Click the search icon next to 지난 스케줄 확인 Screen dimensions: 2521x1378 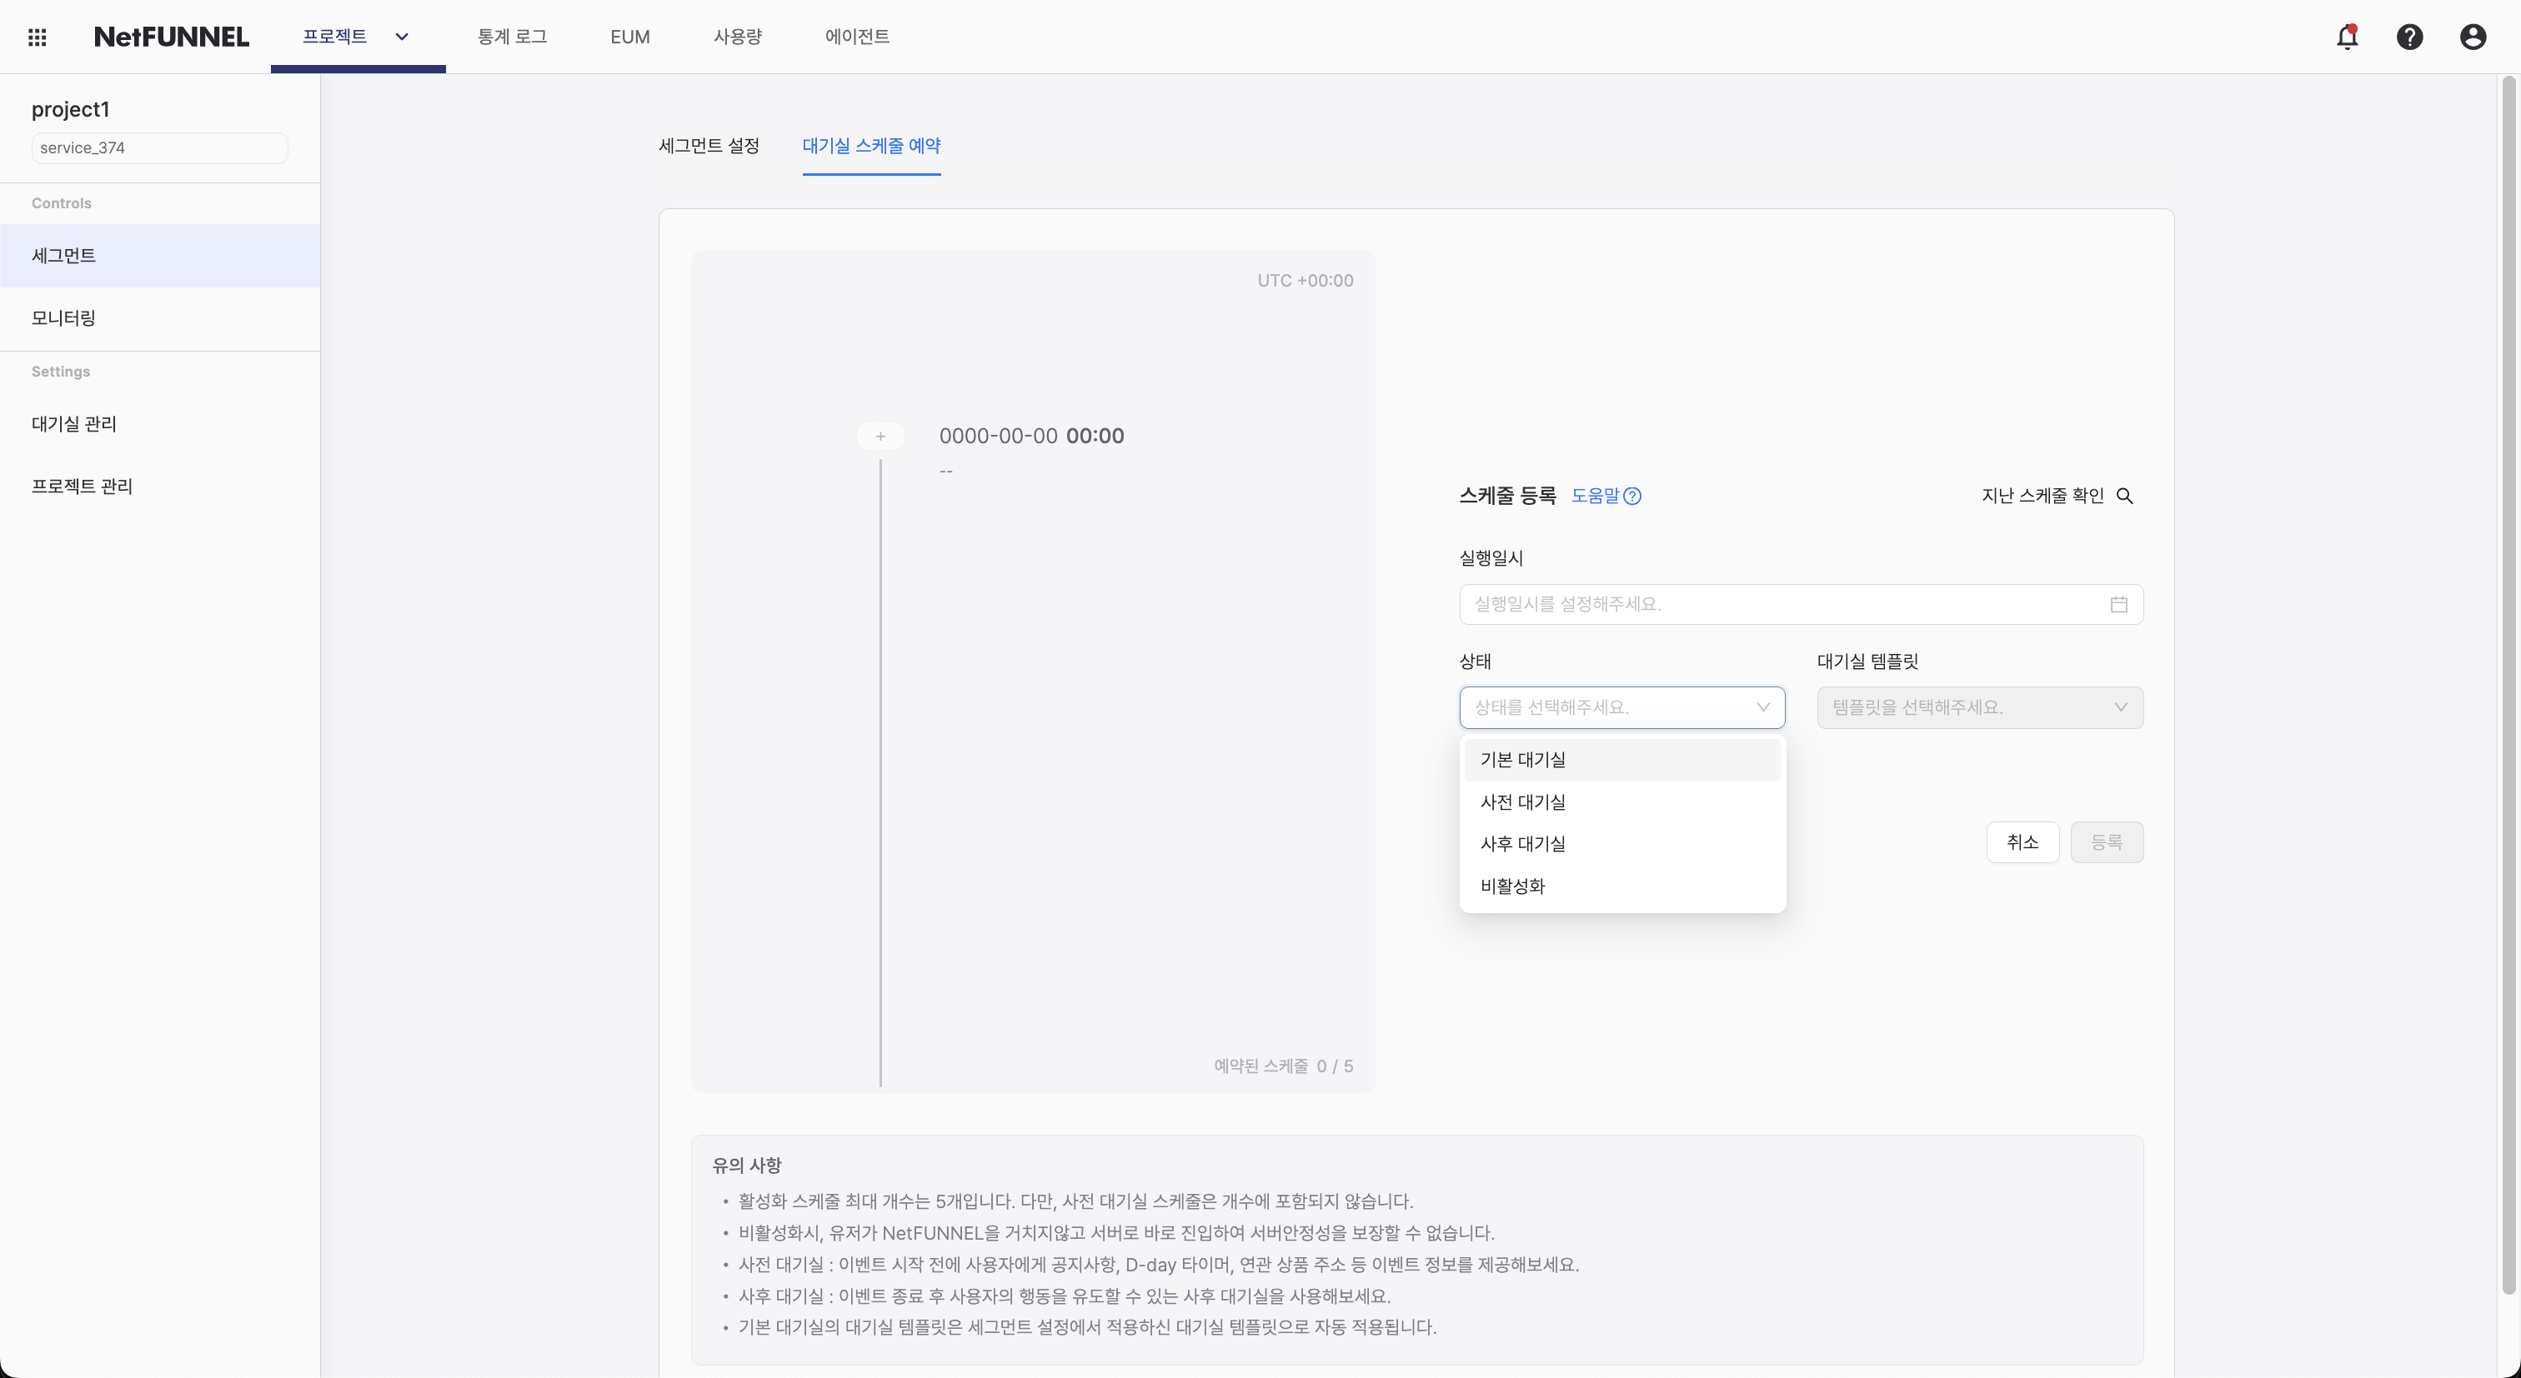[2126, 496]
